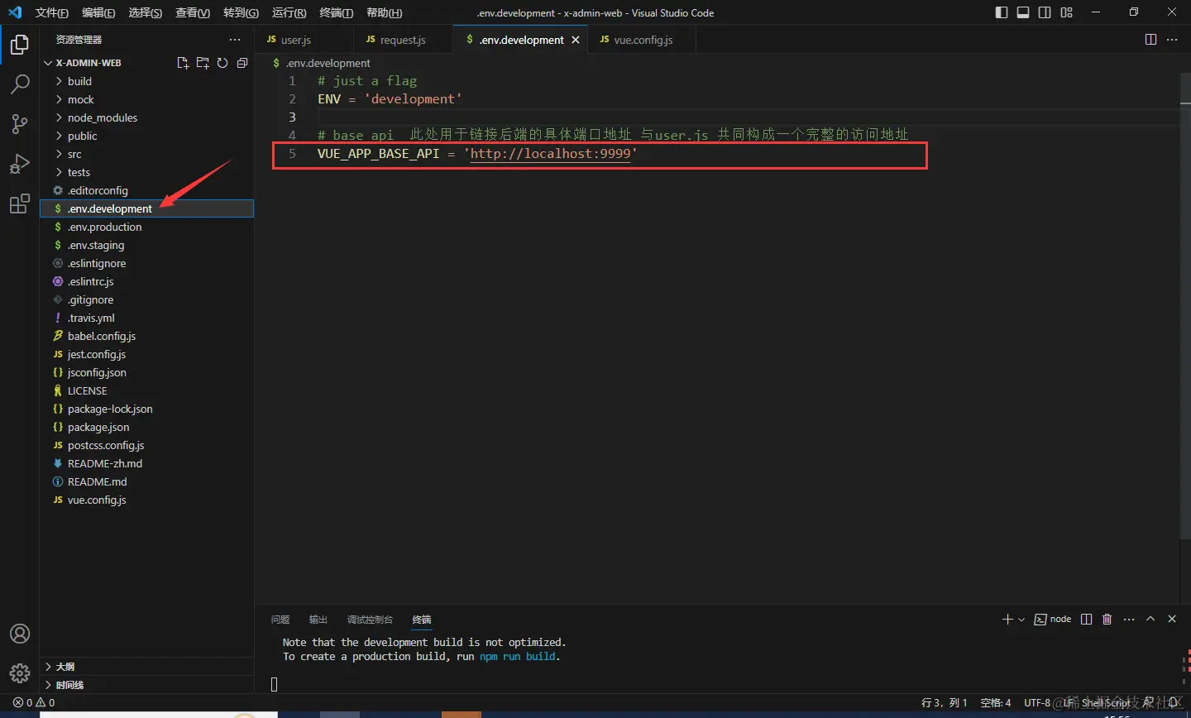Refresh the explorer file tree
Screen dimensions: 1191x718
point(222,63)
